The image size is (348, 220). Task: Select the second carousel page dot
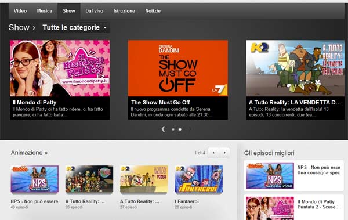pos(180,129)
